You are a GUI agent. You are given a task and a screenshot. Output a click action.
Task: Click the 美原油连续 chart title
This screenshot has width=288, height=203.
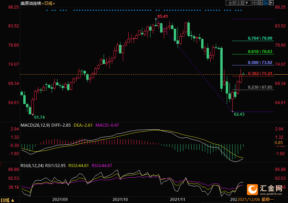point(30,3)
